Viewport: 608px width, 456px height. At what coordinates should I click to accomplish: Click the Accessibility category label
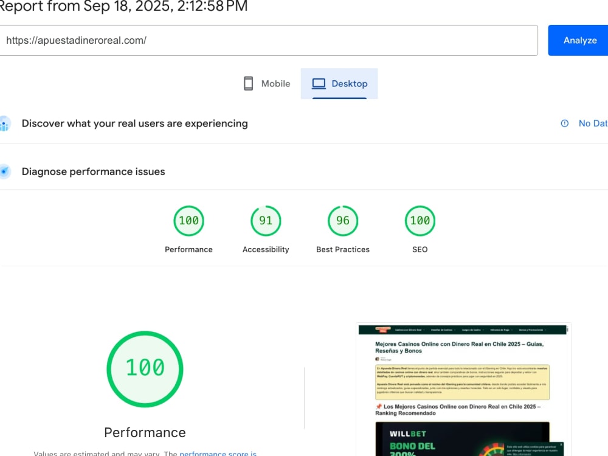[266, 249]
